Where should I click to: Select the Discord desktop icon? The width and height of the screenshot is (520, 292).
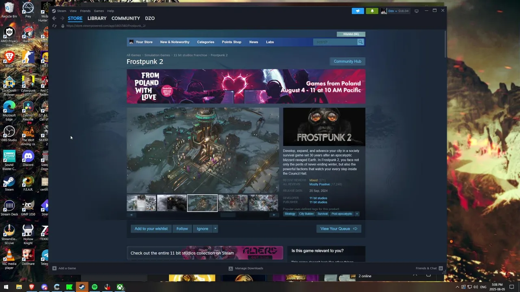pyautogui.click(x=28, y=159)
